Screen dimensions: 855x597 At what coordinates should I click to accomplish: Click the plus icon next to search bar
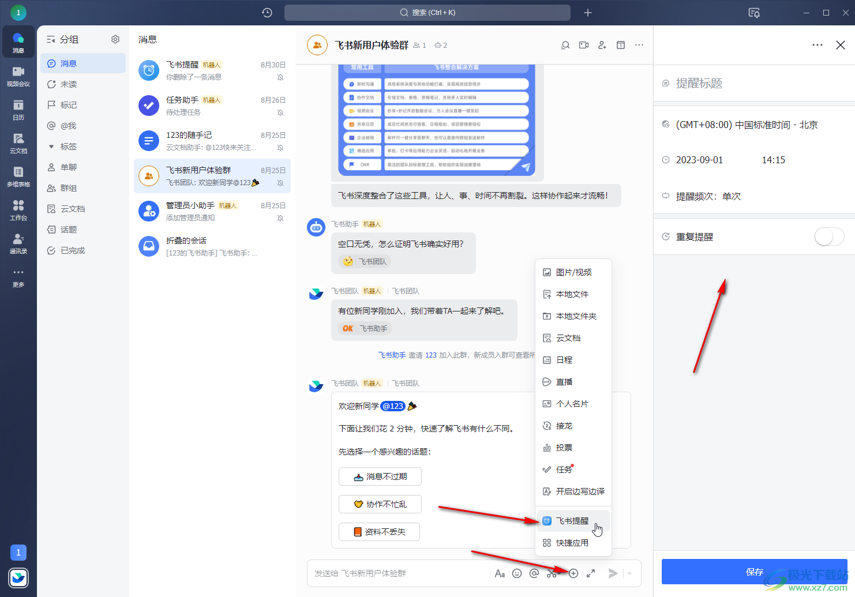point(588,13)
